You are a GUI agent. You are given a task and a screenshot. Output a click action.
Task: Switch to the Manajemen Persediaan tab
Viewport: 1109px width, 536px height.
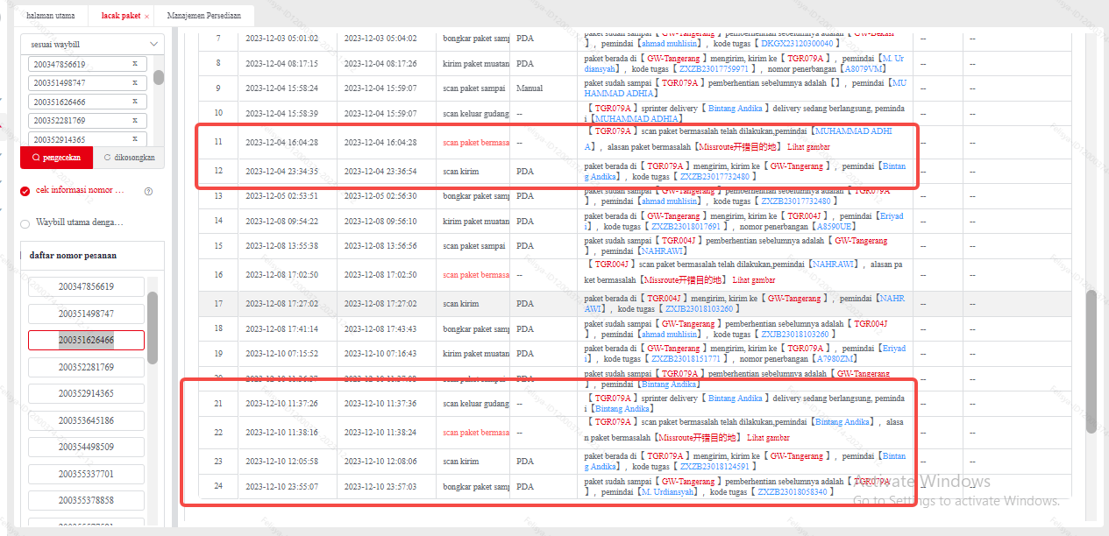tap(204, 16)
